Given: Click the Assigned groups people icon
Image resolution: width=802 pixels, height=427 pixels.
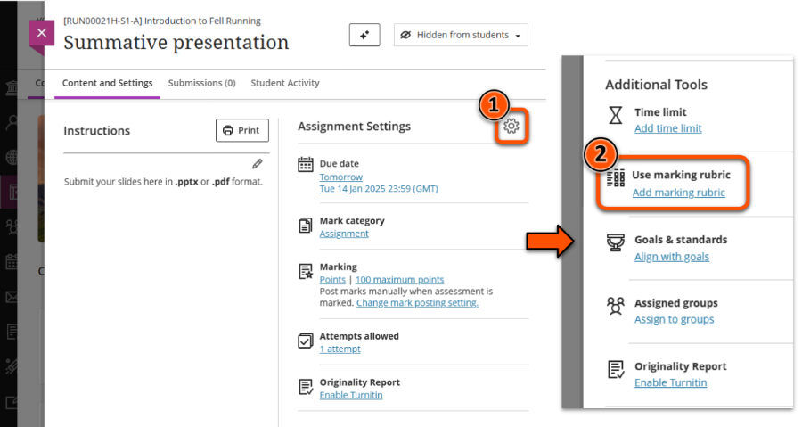Looking at the screenshot, I should tap(615, 307).
